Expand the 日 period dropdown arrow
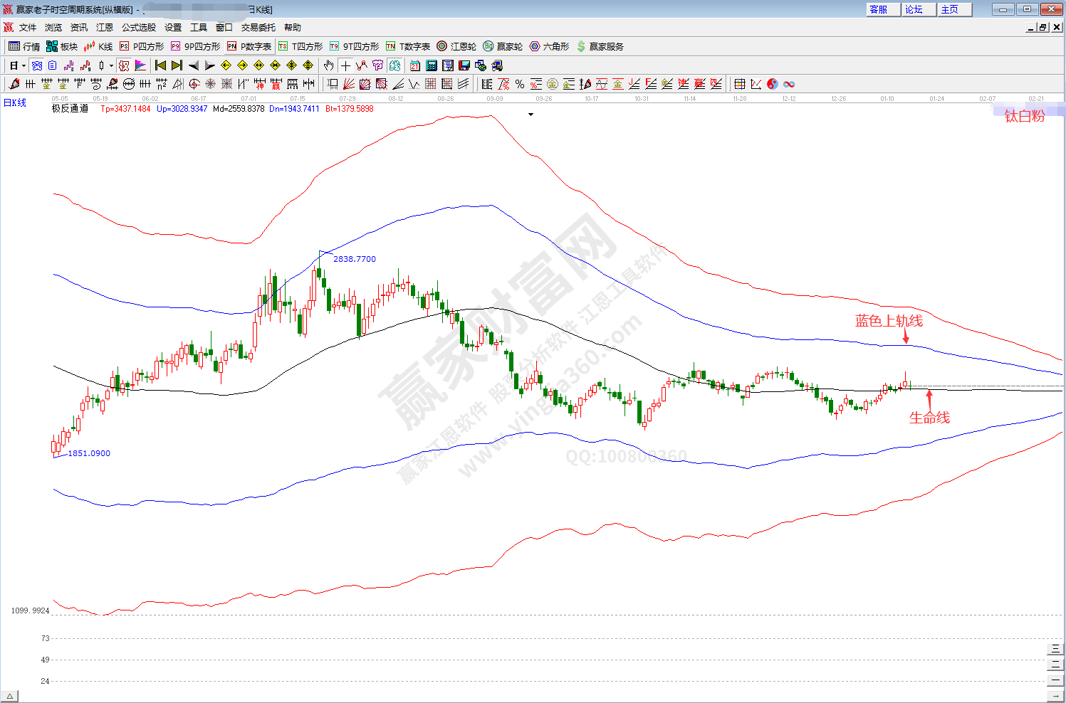The image size is (1066, 703). point(23,65)
